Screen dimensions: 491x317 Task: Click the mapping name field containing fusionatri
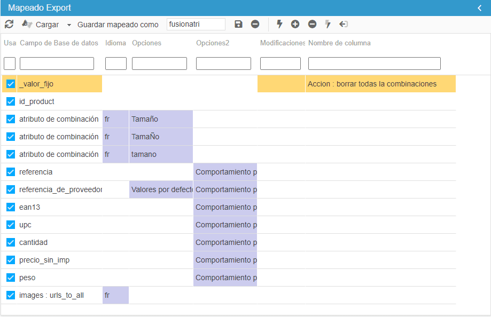click(196, 24)
